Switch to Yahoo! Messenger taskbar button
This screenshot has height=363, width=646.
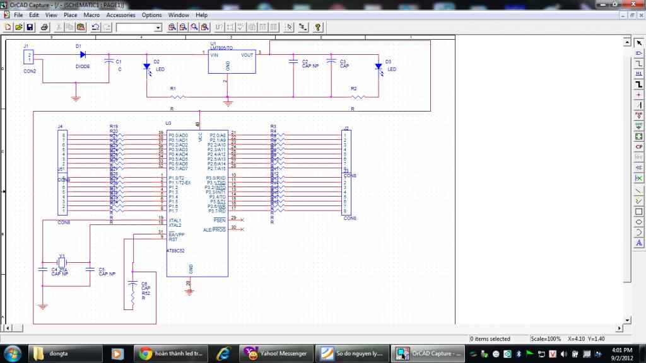[x=275, y=354]
